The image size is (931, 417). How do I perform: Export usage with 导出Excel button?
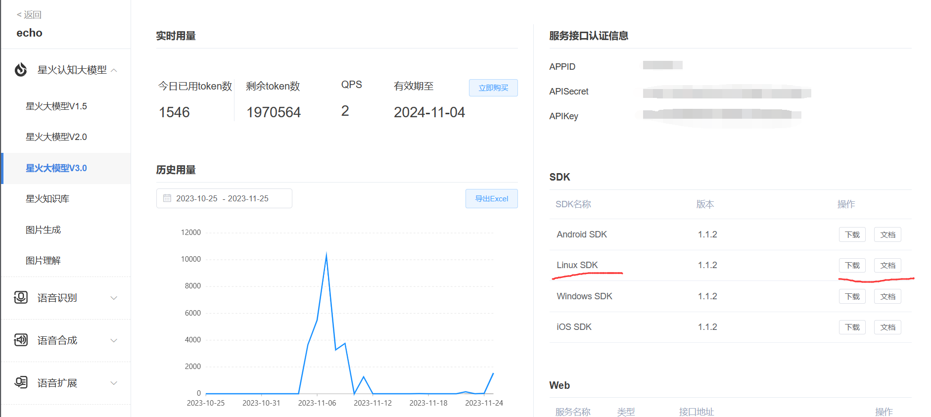[x=491, y=199]
